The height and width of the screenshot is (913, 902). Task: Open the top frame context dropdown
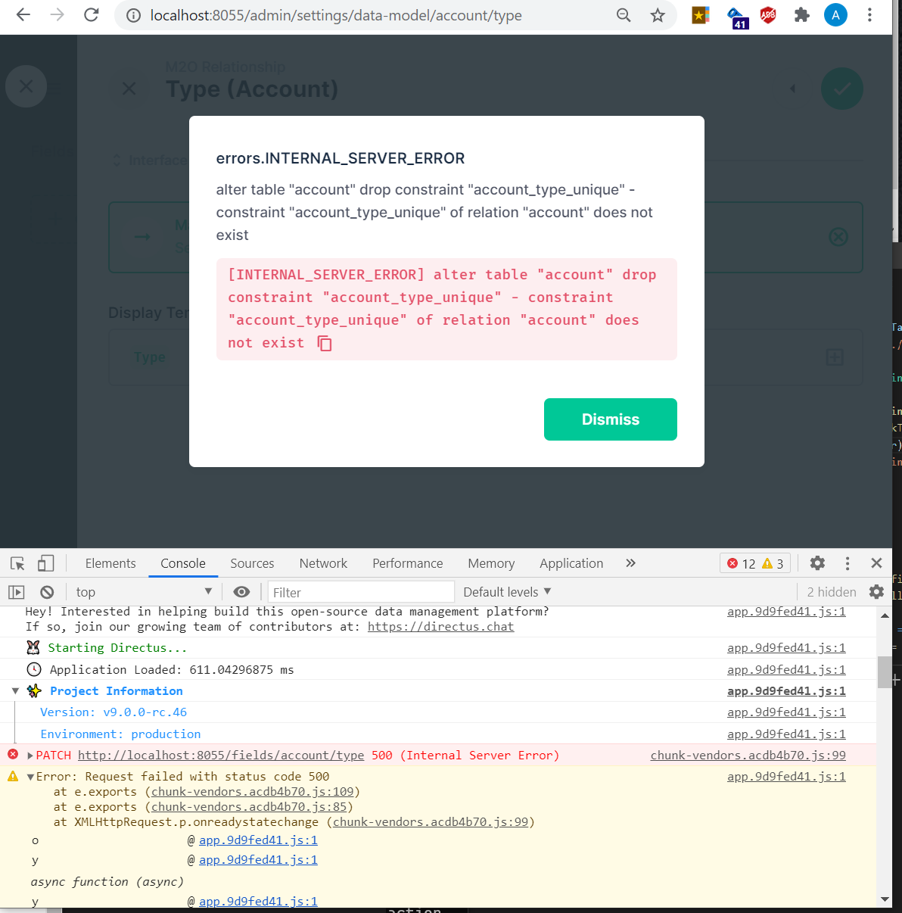click(x=143, y=591)
